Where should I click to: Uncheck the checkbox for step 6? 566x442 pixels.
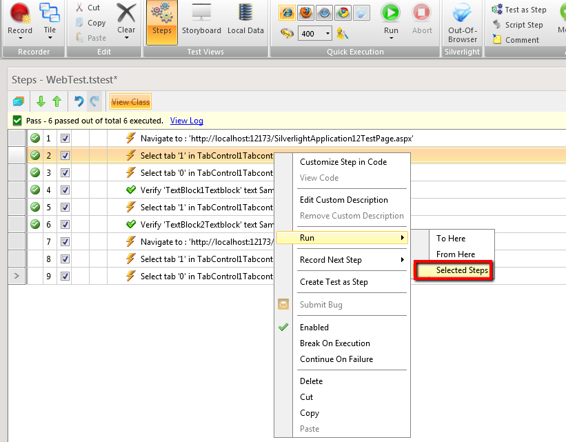coord(65,225)
